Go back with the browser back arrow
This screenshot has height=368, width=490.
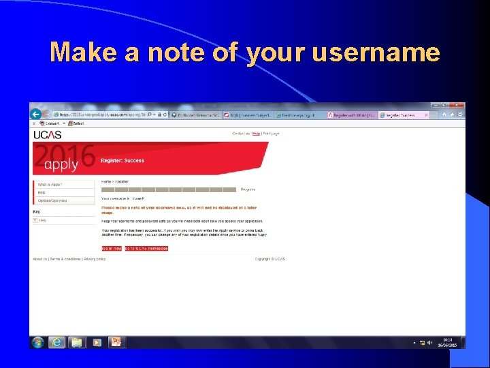pos(36,114)
